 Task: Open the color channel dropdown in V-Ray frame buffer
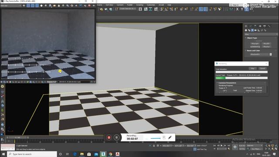pos(10,6)
